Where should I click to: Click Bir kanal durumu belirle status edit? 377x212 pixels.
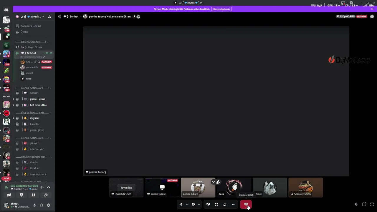click(x=33, y=57)
